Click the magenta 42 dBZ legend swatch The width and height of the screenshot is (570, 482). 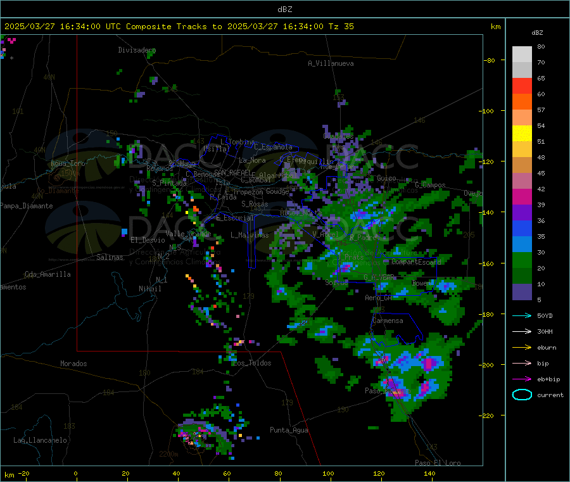(522, 196)
